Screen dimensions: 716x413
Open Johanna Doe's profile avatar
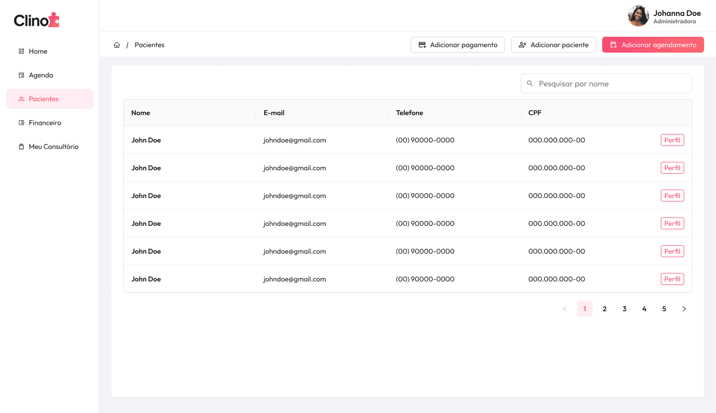click(638, 16)
